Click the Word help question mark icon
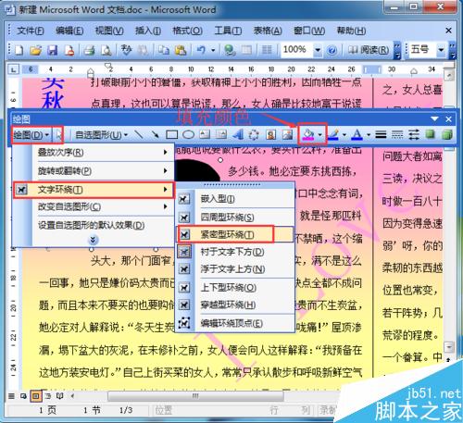The width and height of the screenshot is (463, 423). [x=332, y=50]
